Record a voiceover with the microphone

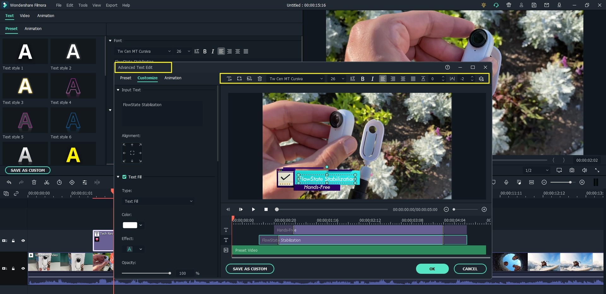tap(506, 182)
